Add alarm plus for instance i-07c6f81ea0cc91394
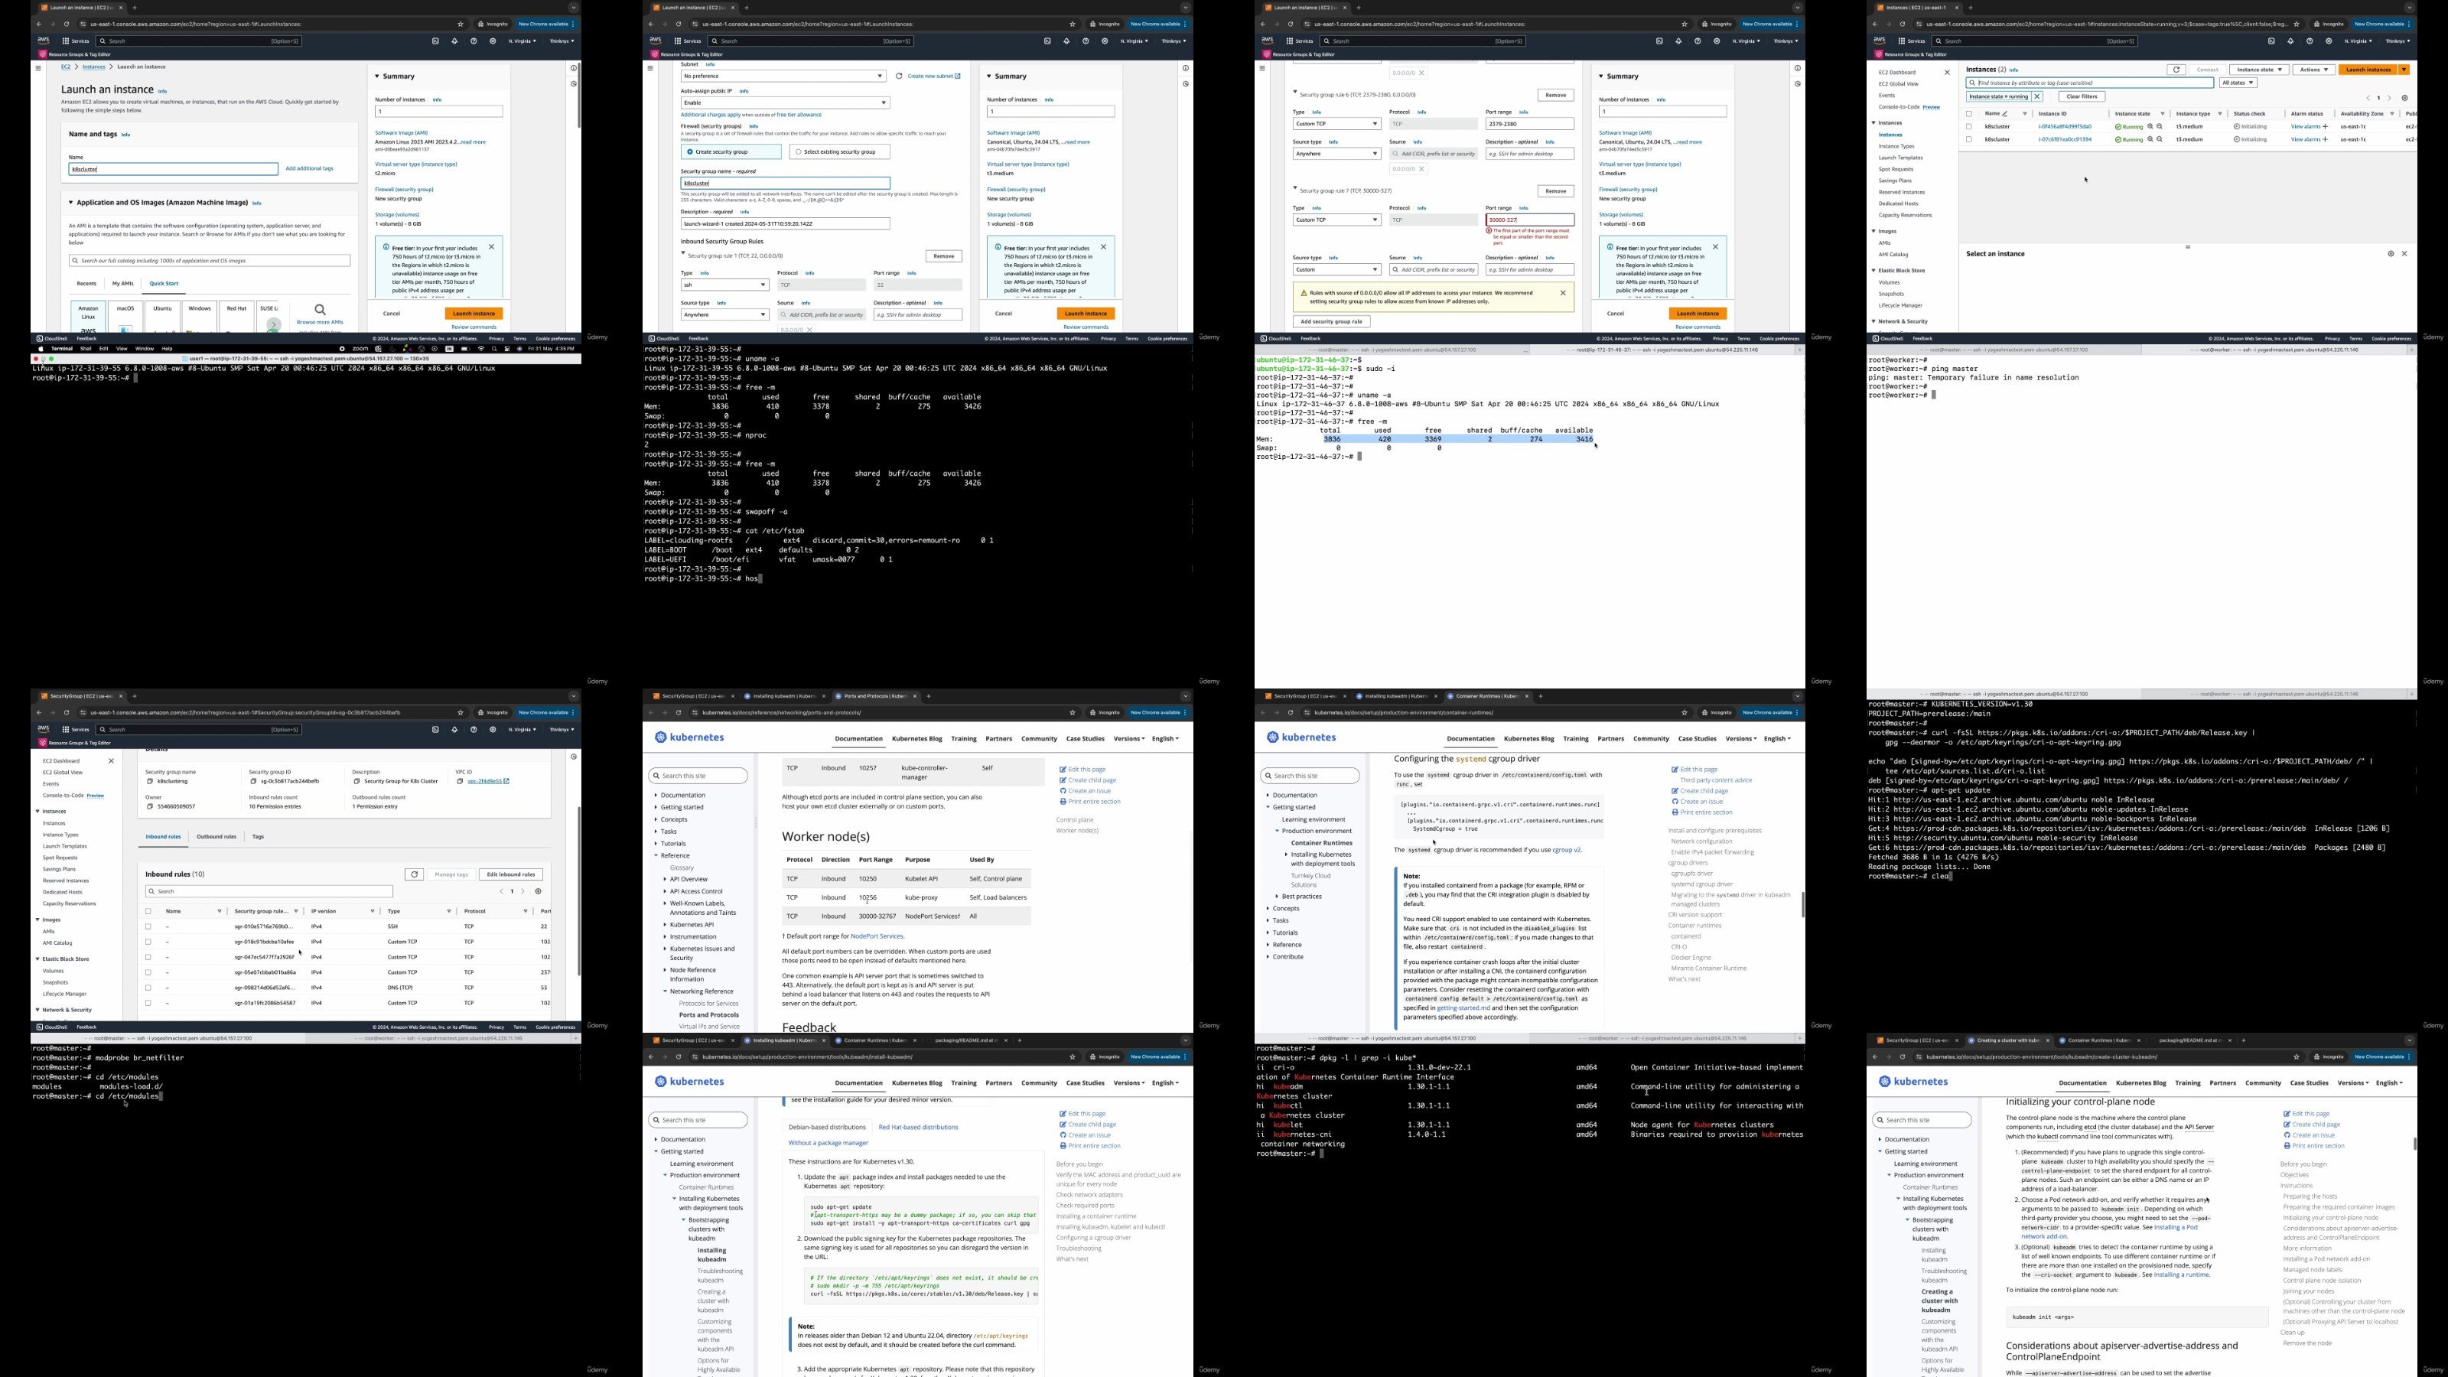2448x1377 pixels. click(x=2326, y=140)
